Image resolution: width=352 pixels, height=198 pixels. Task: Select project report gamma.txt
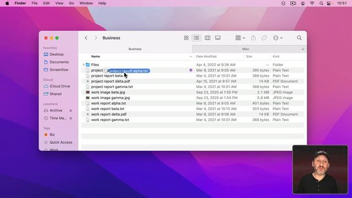pyautogui.click(x=193, y=87)
